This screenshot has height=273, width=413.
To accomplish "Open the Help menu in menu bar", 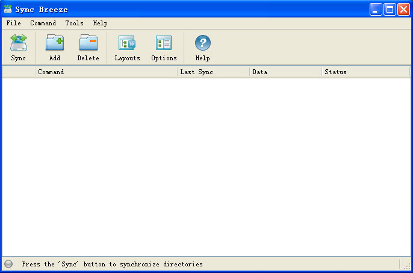I will click(x=100, y=23).
